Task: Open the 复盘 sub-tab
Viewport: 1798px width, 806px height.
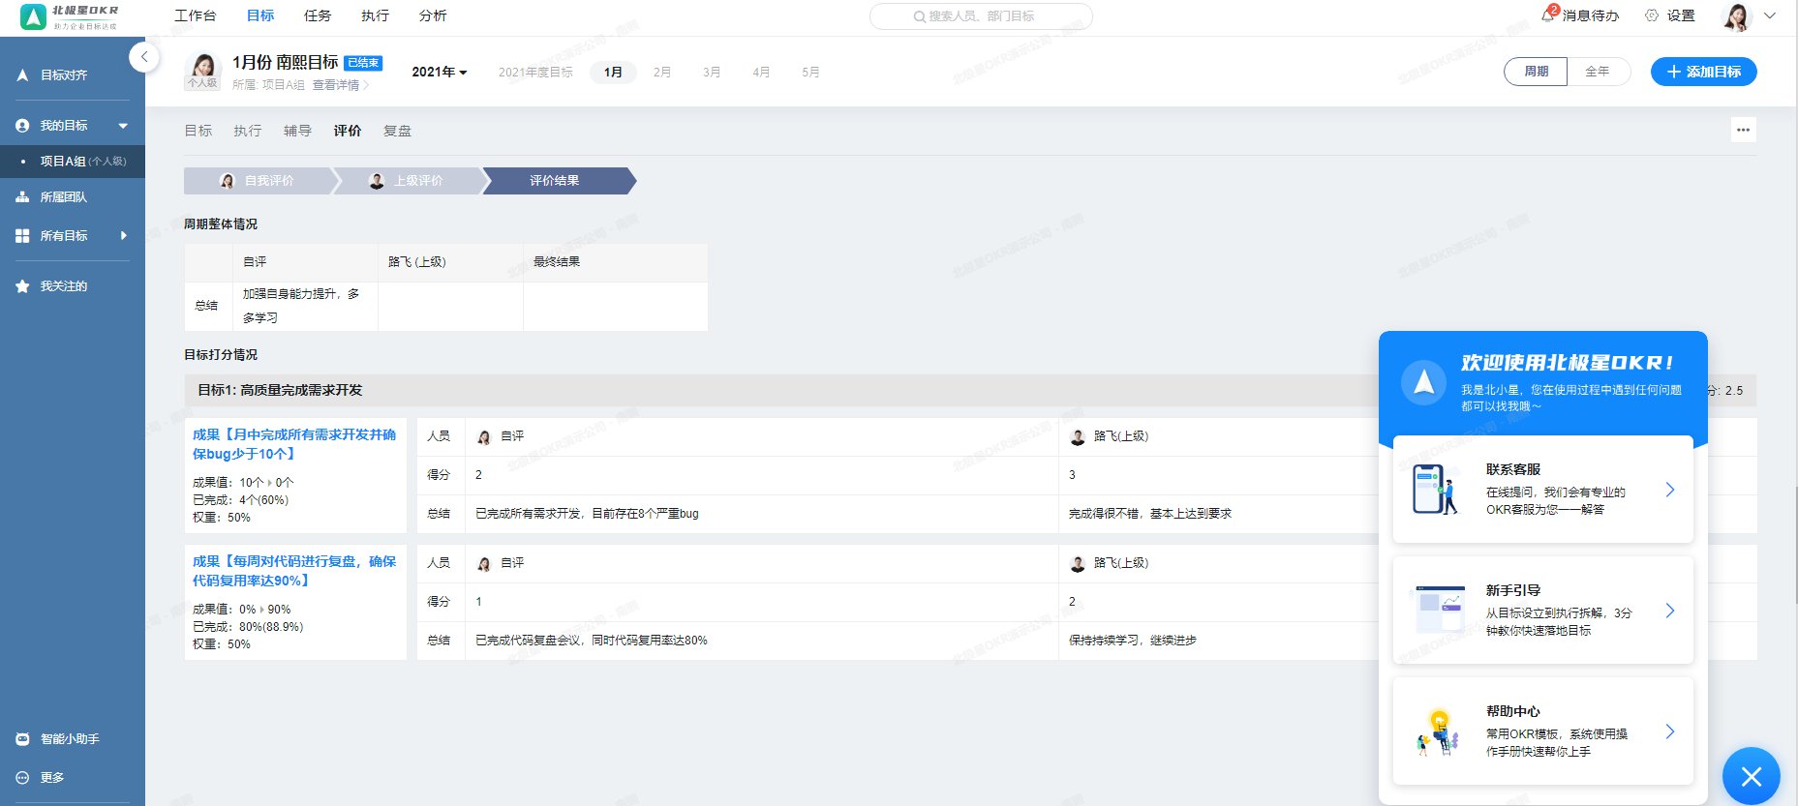Action: click(x=397, y=131)
